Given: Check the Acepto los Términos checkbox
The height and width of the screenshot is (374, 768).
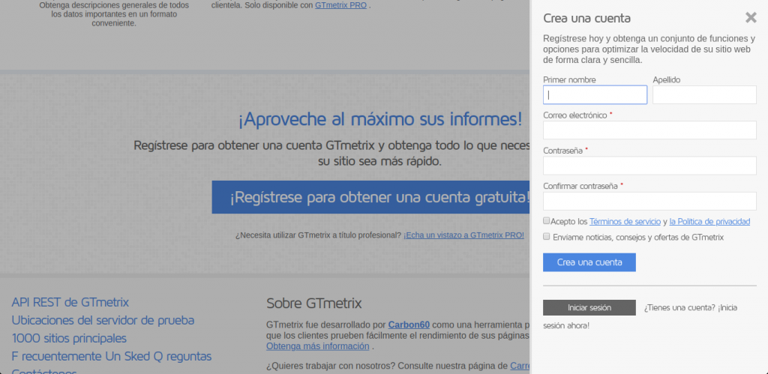Looking at the screenshot, I should pyautogui.click(x=547, y=221).
